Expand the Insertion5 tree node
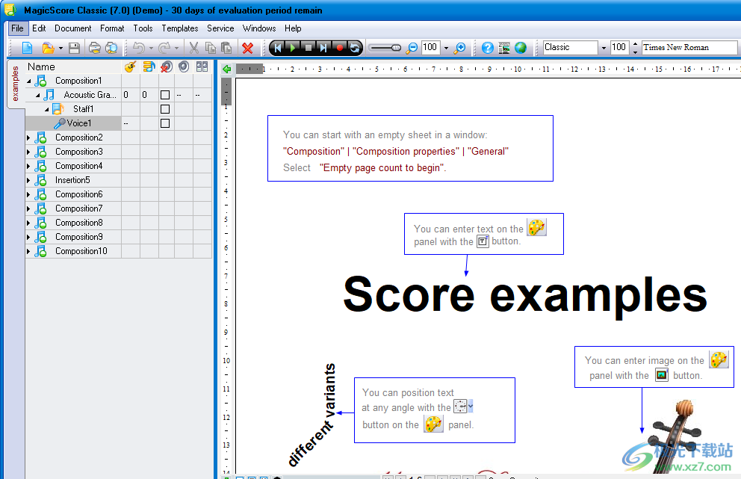Image resolution: width=741 pixels, height=479 pixels. 28,180
